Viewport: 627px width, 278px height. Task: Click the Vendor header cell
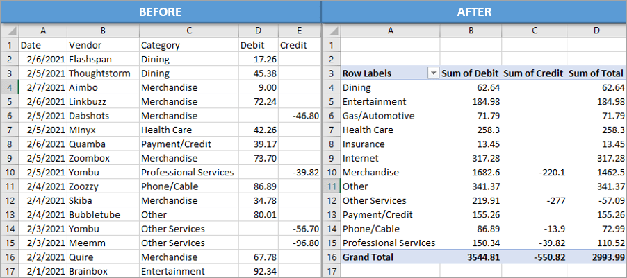102,45
